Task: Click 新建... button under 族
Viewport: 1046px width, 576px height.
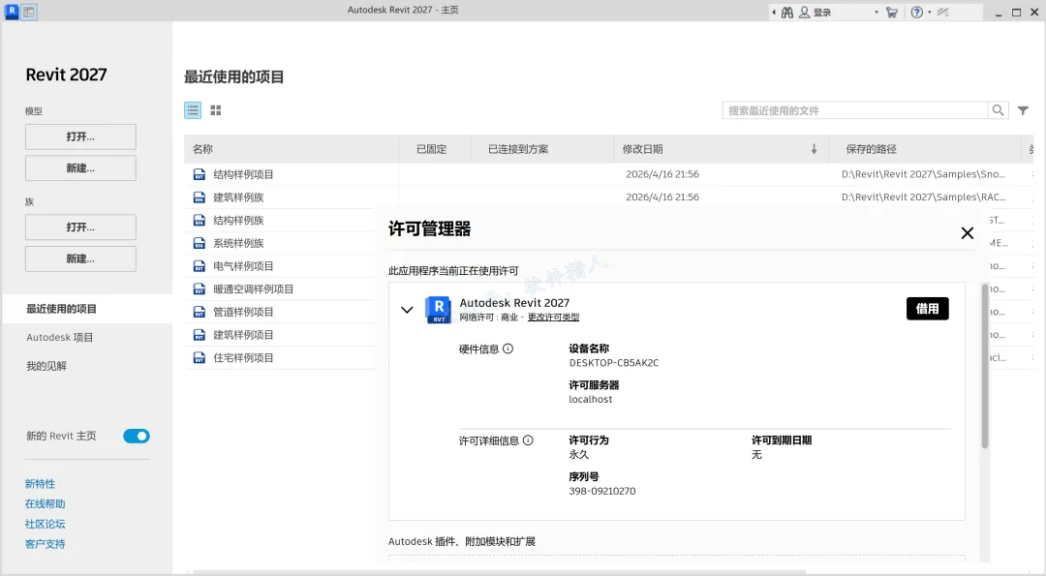Action: click(x=80, y=258)
